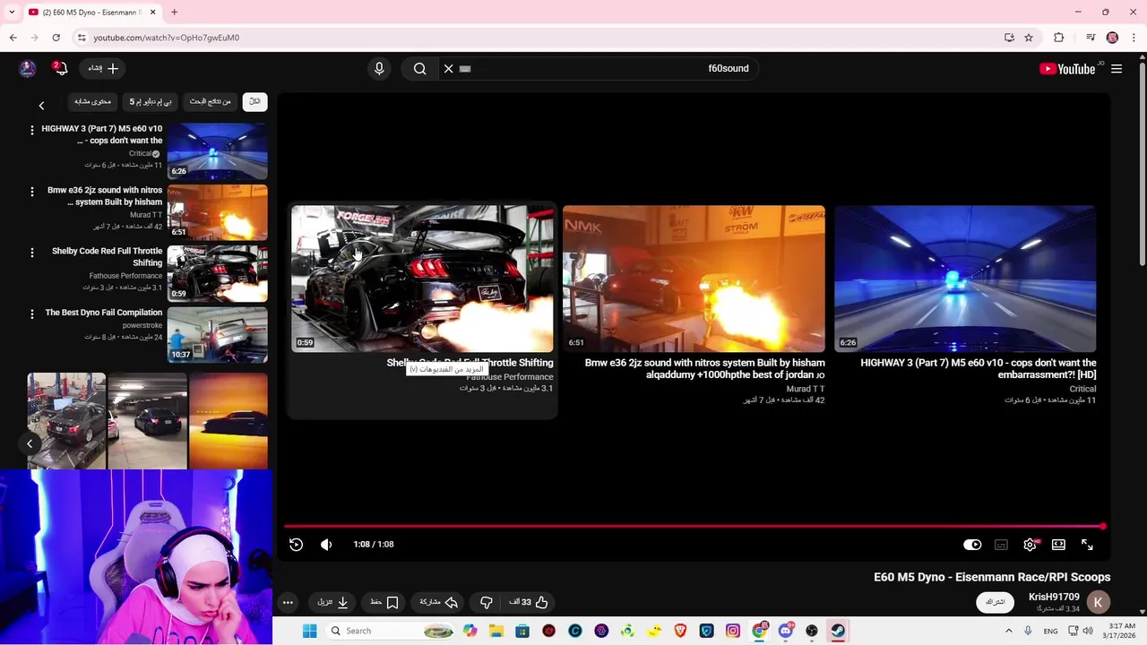This screenshot has height=645, width=1147.
Task: Click the video progress bar
Action: [x=694, y=527]
